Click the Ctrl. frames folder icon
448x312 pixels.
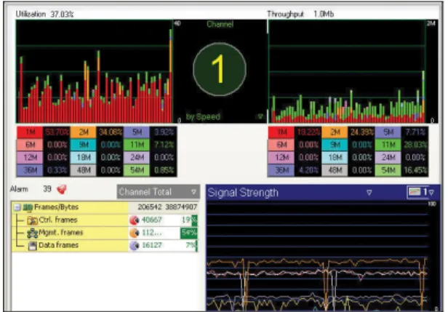(32, 220)
